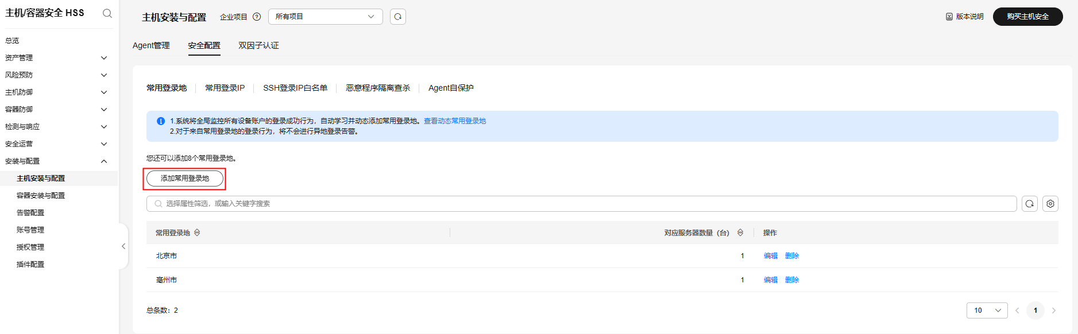Click the info icon in blue notice
Viewport: 1078px width, 334px height.
click(x=161, y=121)
